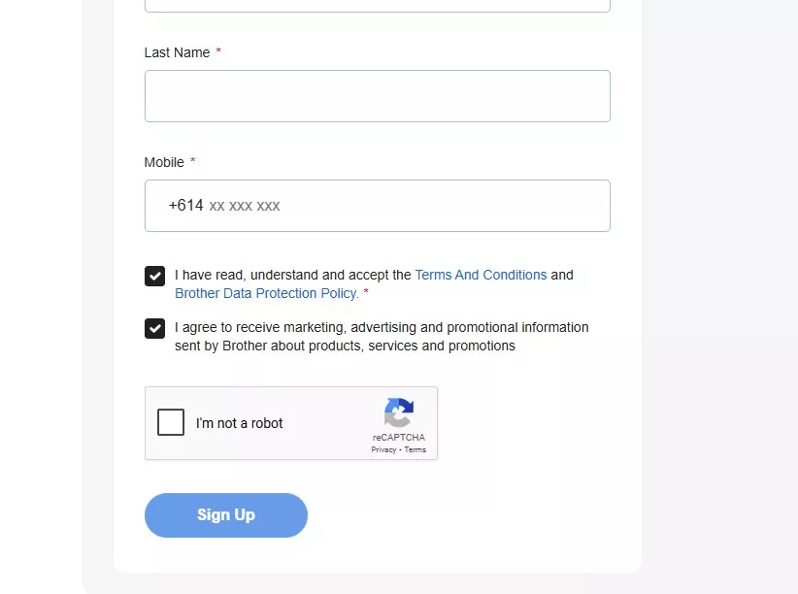Image resolution: width=798 pixels, height=594 pixels.
Task: Uncheck the Terms And Conditions acceptance checkbox
Action: tap(154, 277)
